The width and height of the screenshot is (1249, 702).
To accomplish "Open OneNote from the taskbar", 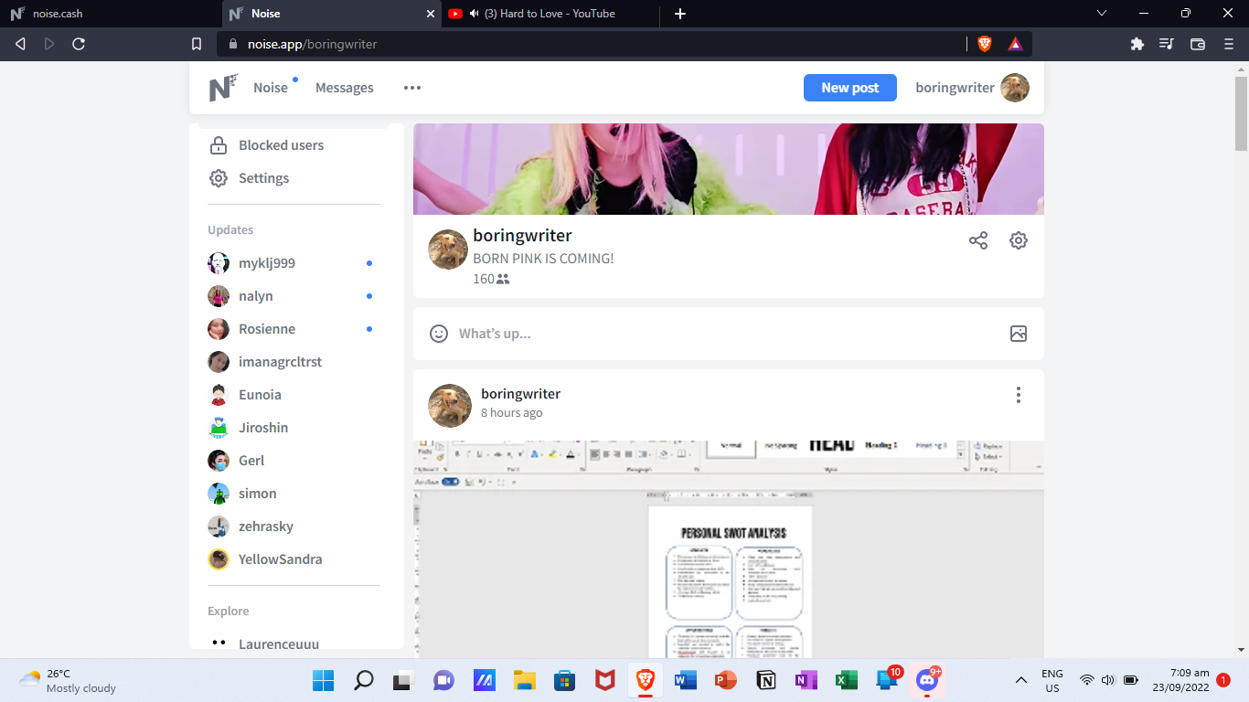I will click(x=806, y=680).
